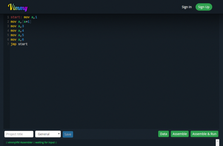Click the Assemble & Run button

[x=205, y=134]
